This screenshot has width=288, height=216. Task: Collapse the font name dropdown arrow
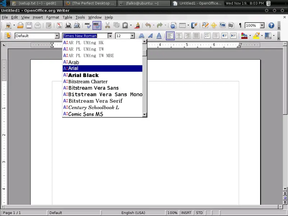pos(110,36)
